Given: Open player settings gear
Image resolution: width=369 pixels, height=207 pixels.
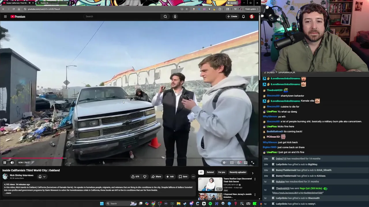Looking at the screenshot, I should point(239,163).
